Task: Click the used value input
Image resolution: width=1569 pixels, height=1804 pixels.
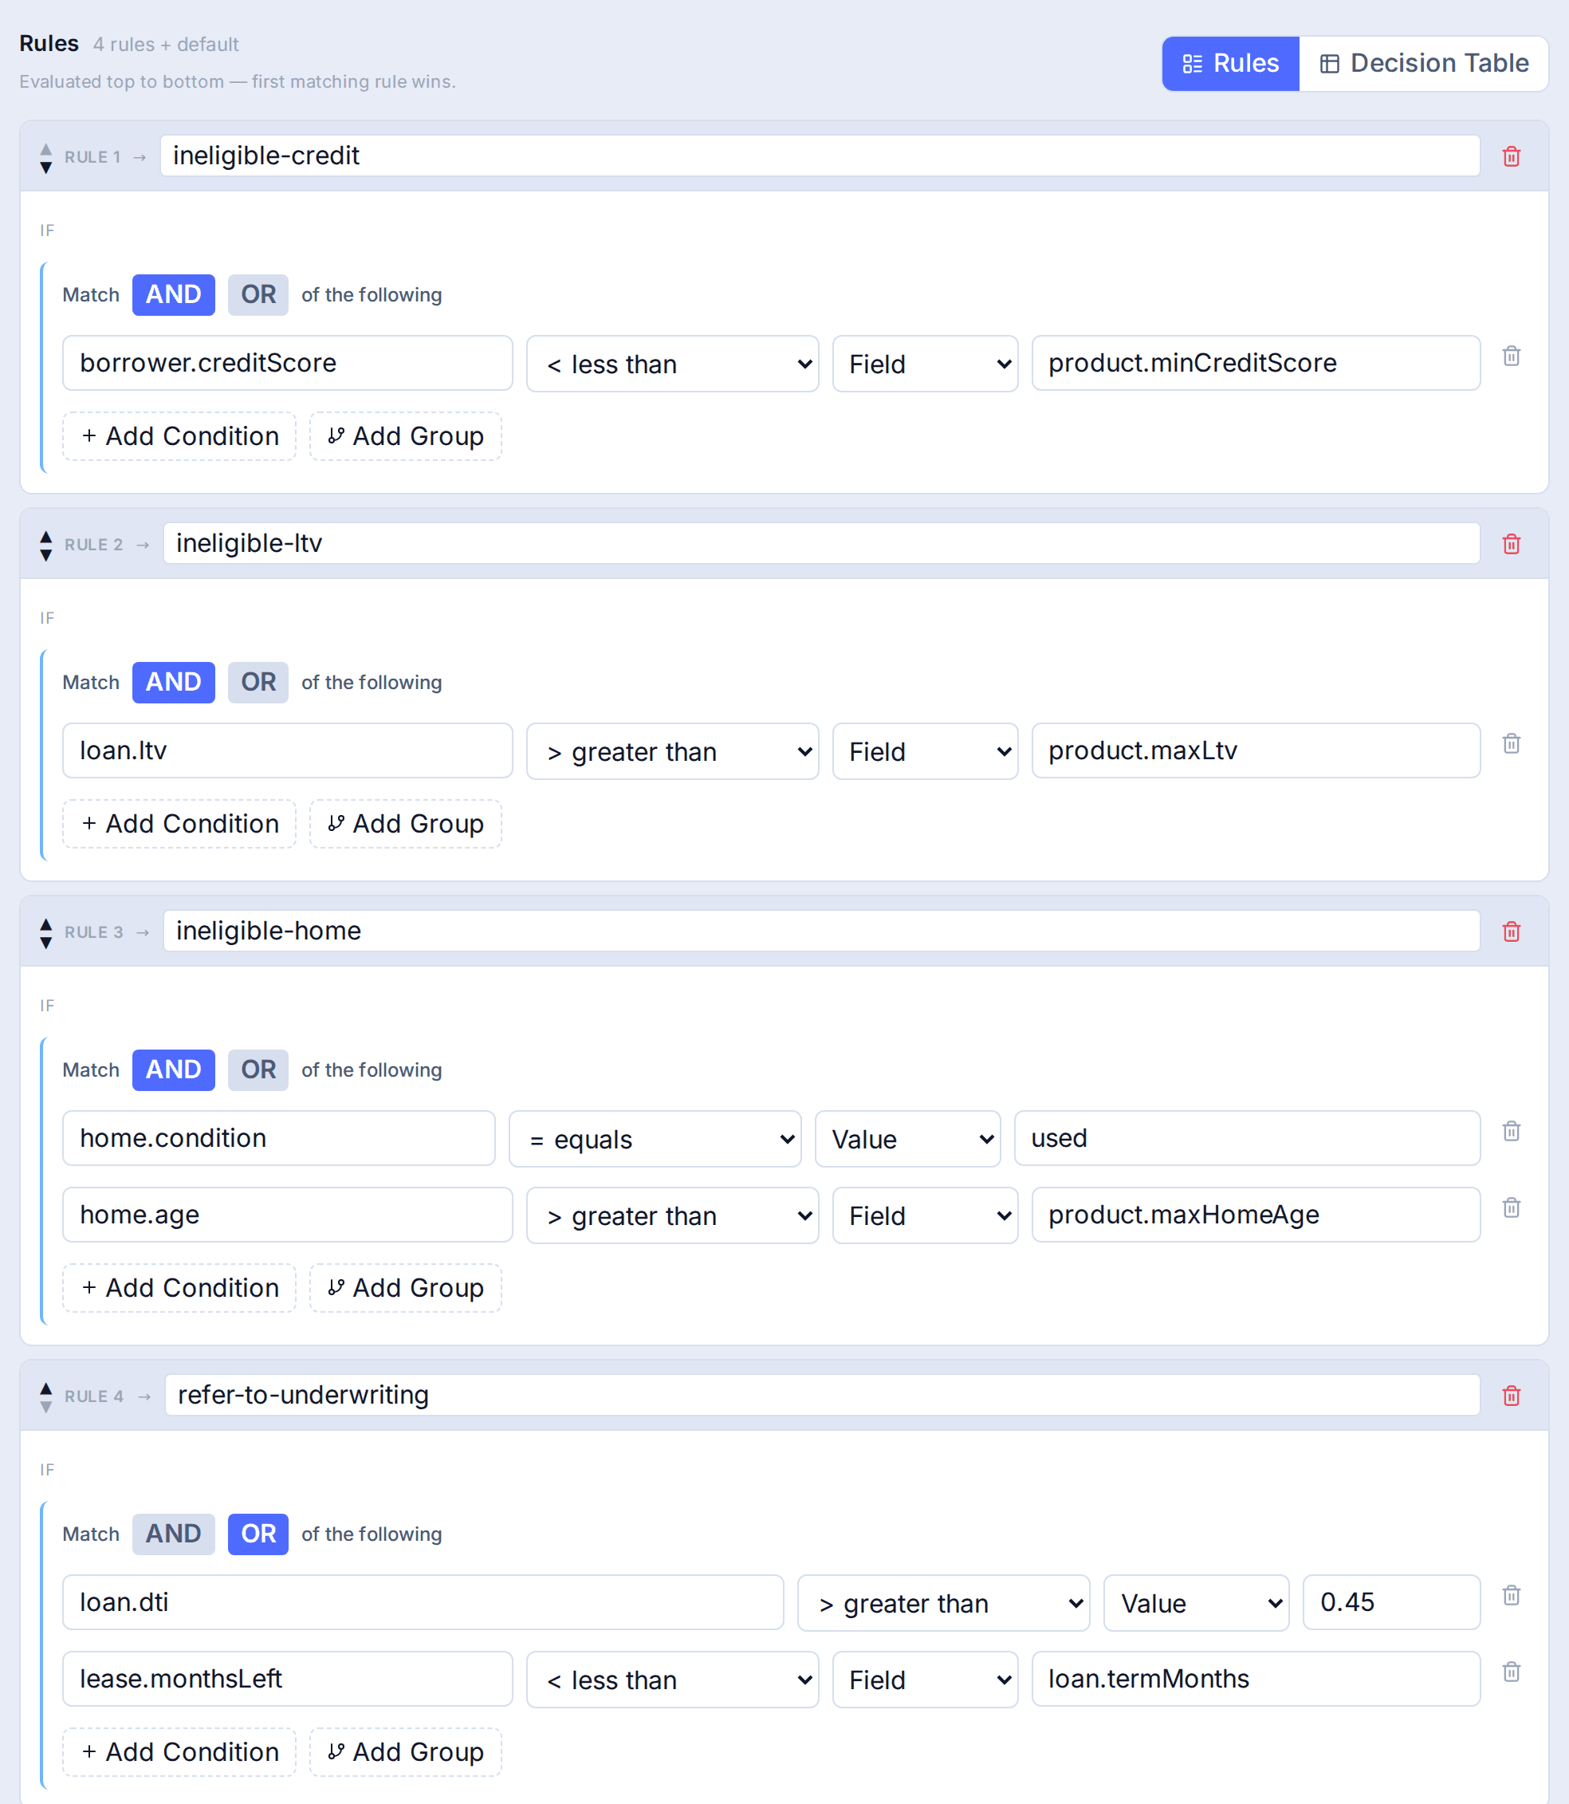Action: pos(1247,1138)
